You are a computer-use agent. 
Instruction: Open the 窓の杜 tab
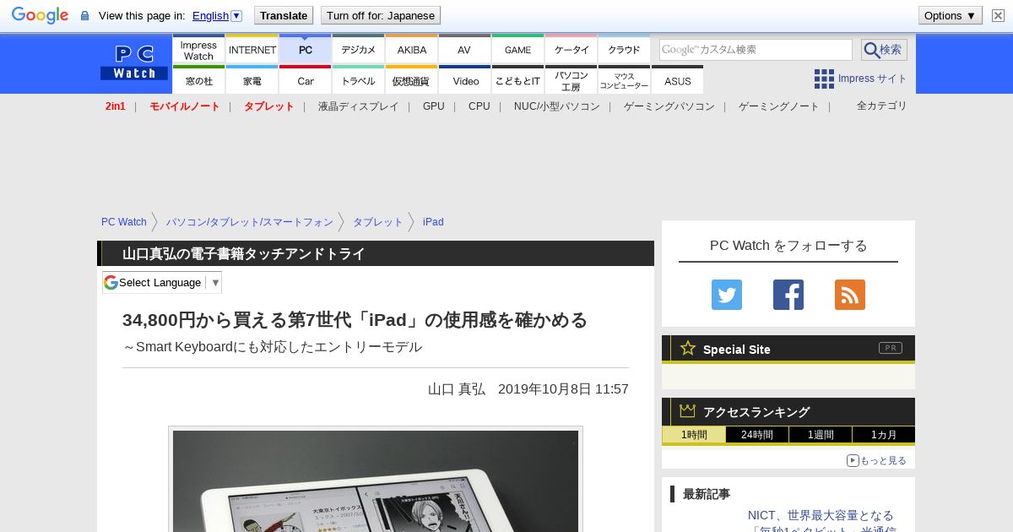coord(198,80)
